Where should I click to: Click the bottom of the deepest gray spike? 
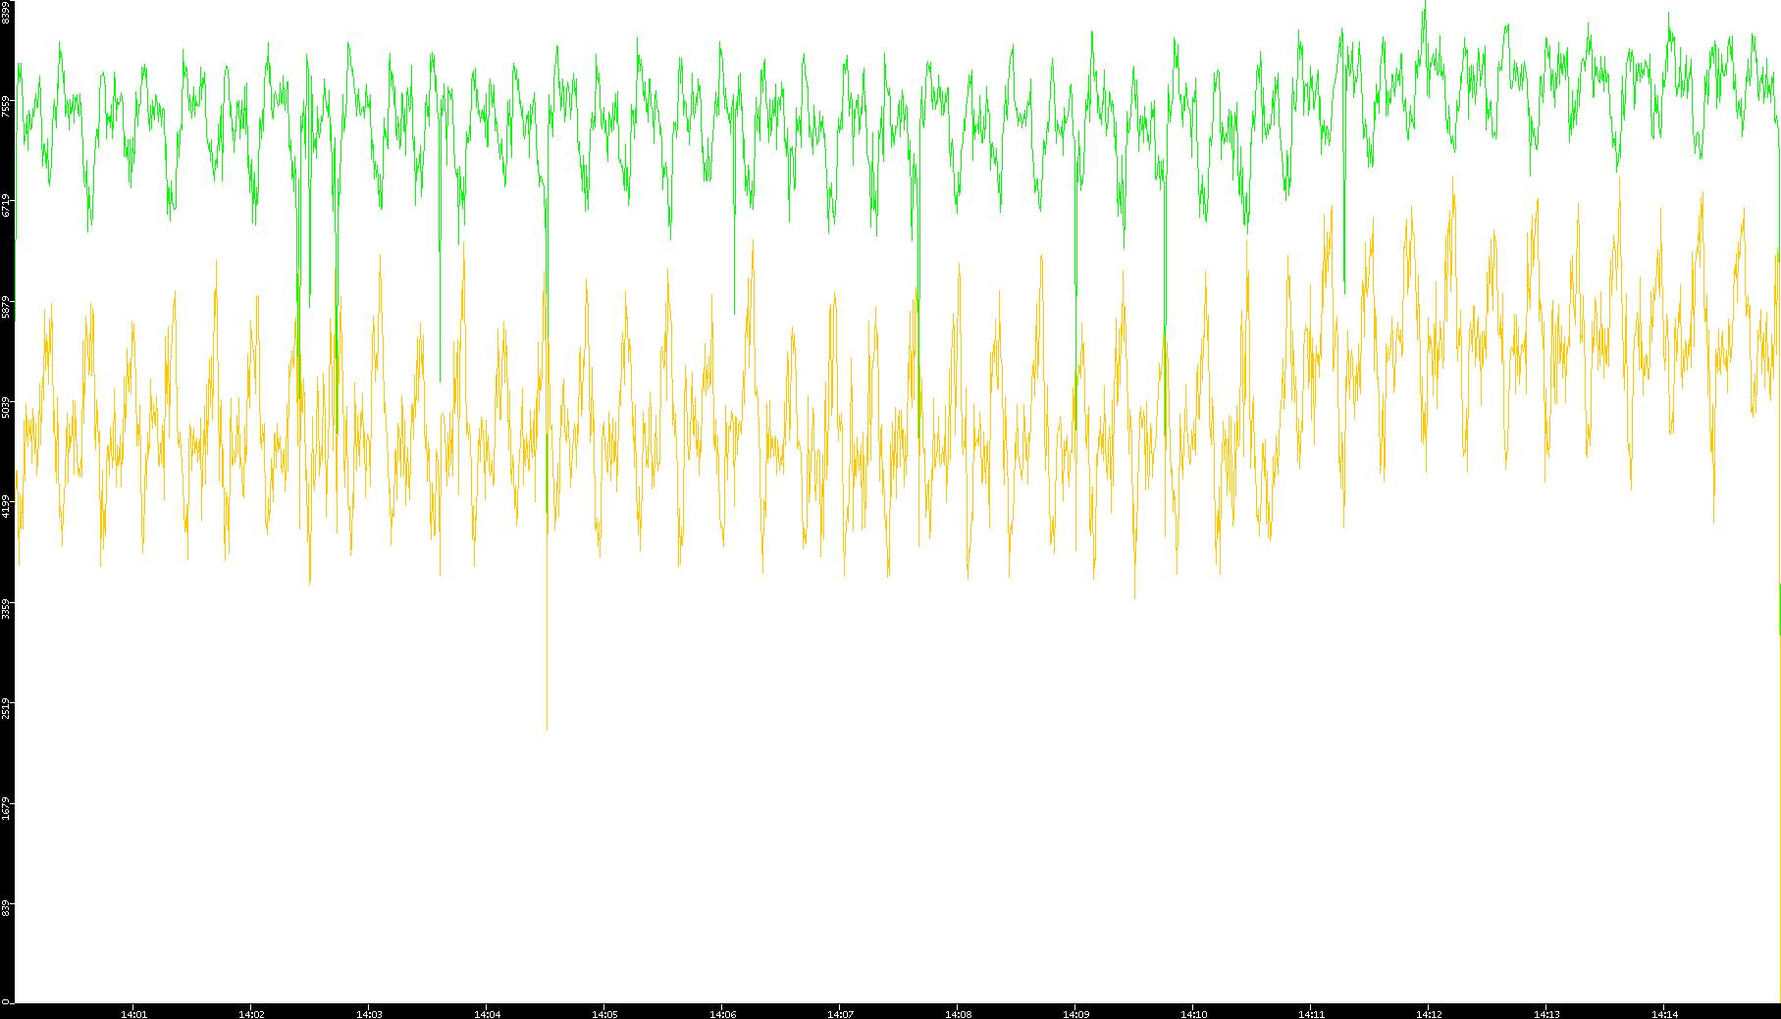point(547,728)
